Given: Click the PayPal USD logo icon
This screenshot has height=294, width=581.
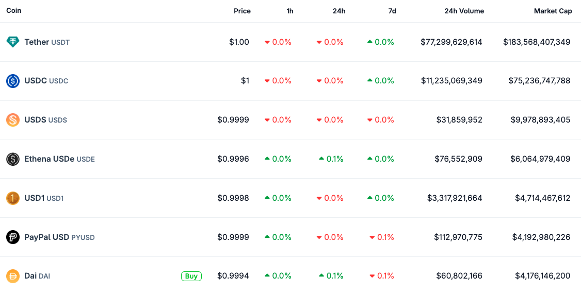Looking at the screenshot, I should (x=13, y=237).
